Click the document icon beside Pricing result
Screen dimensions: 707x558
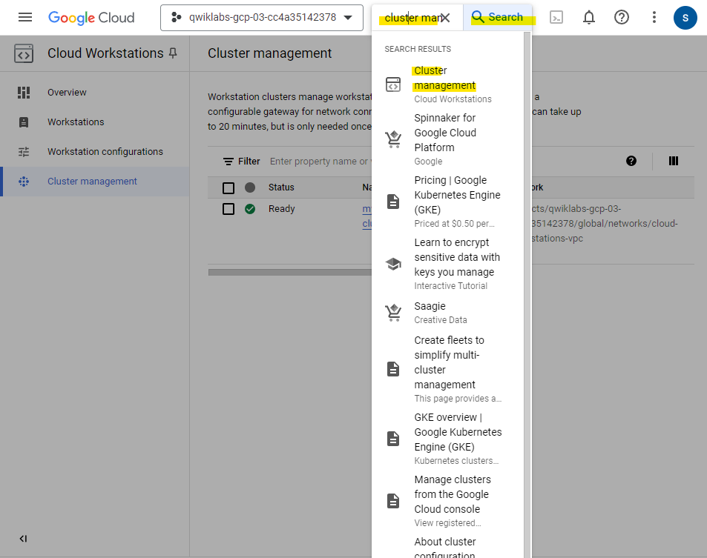coord(393,202)
